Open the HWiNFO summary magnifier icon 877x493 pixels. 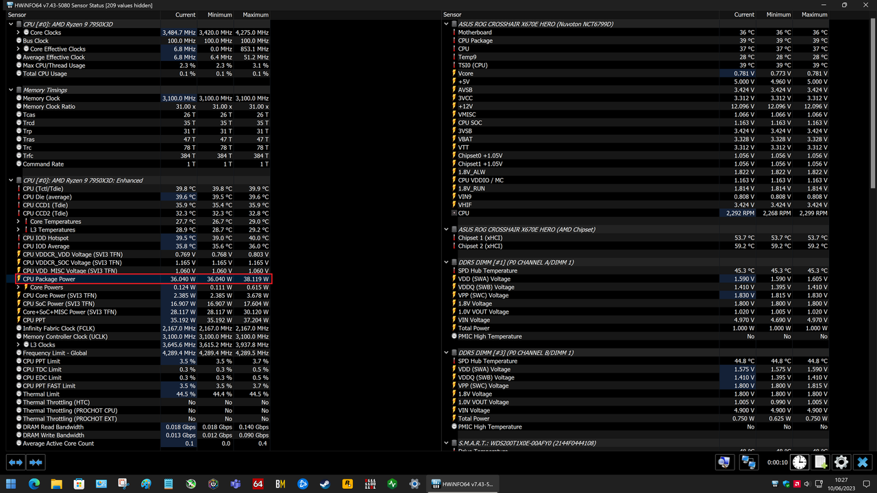coord(724,463)
